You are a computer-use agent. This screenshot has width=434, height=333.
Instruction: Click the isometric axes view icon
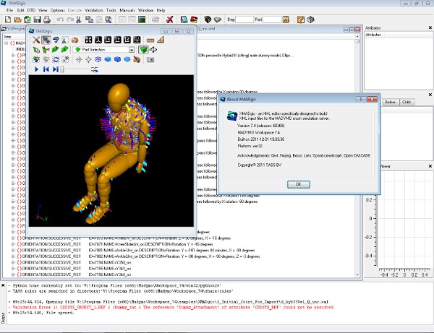tap(98, 40)
